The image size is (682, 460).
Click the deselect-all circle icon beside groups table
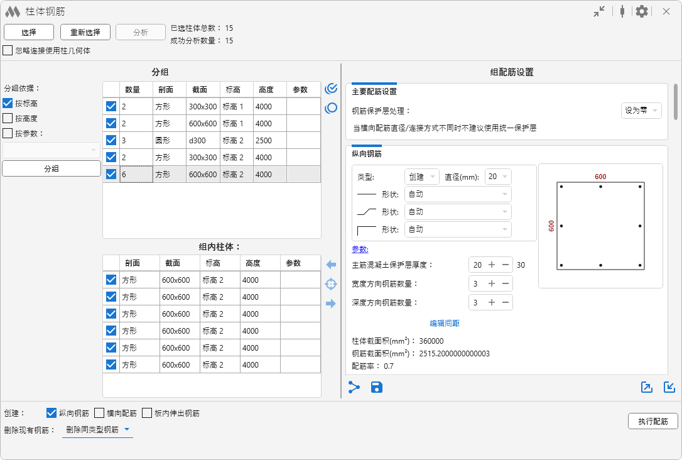[x=331, y=108]
